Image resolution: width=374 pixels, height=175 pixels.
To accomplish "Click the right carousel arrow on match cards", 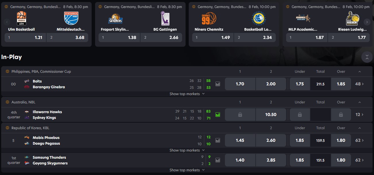I will click(367, 21).
